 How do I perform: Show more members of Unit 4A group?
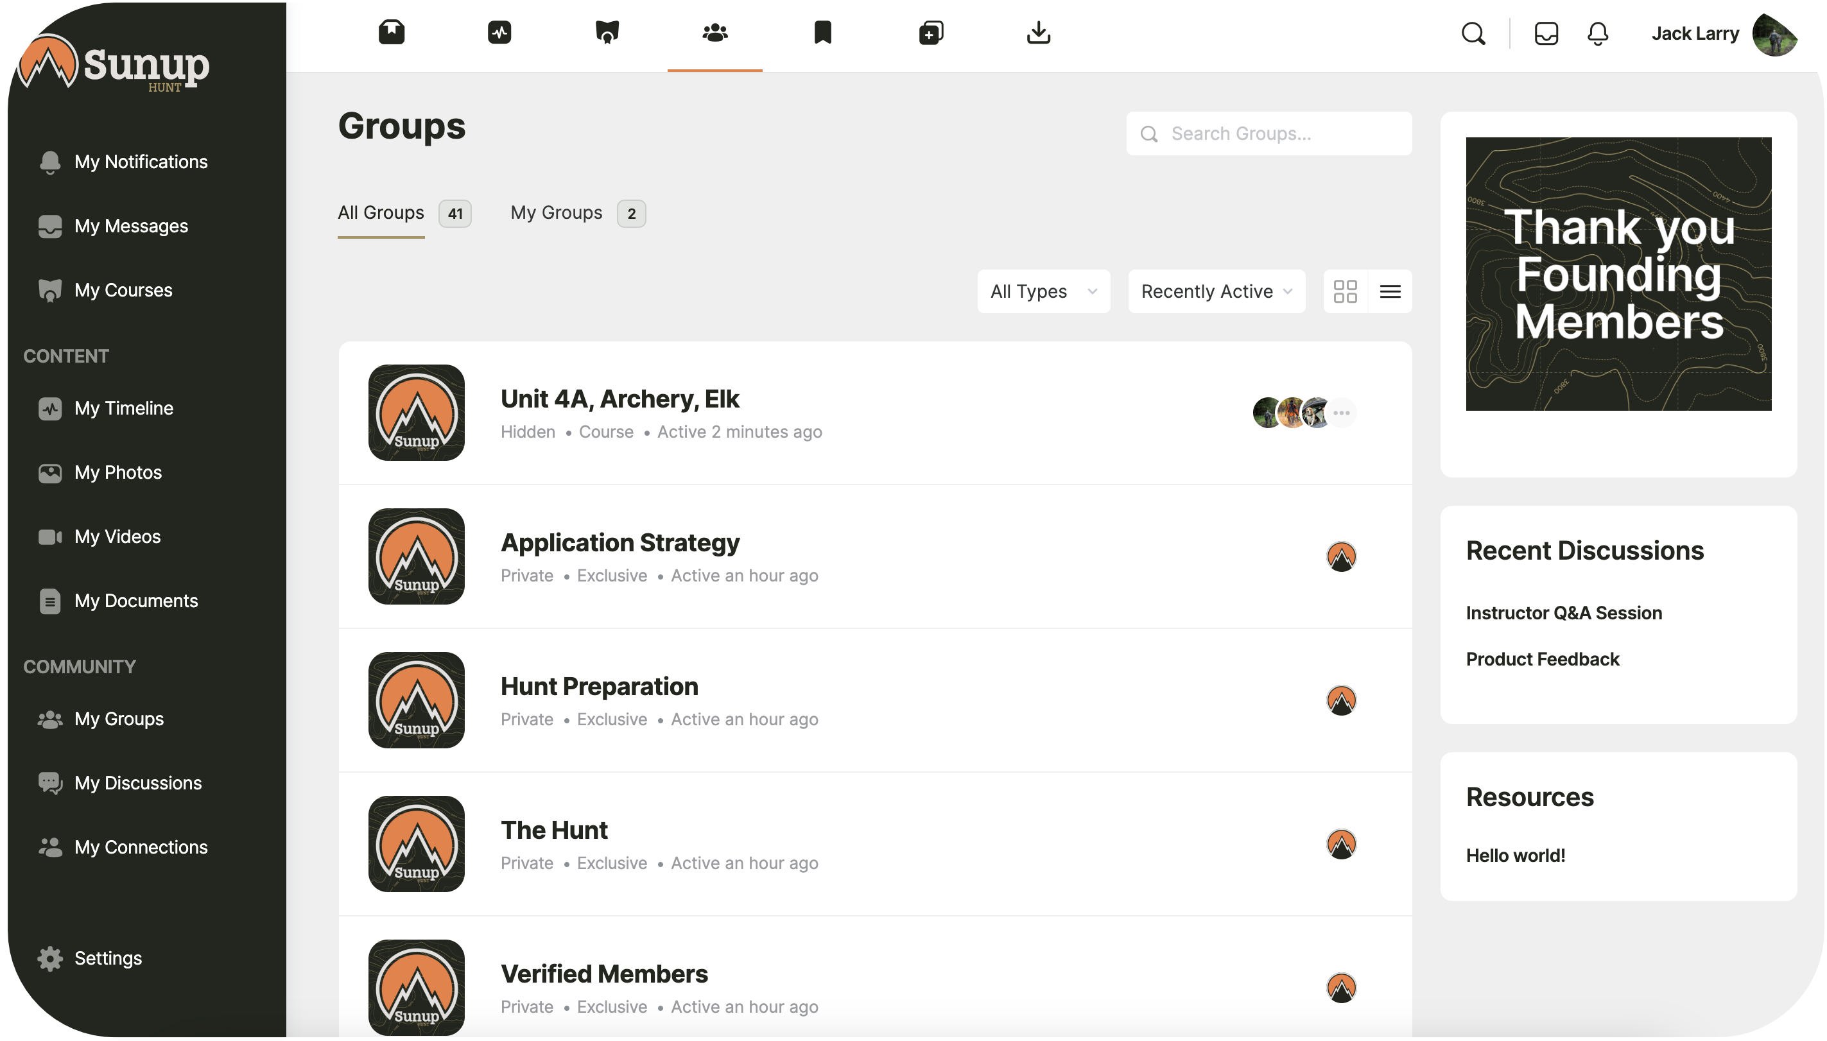pos(1342,413)
